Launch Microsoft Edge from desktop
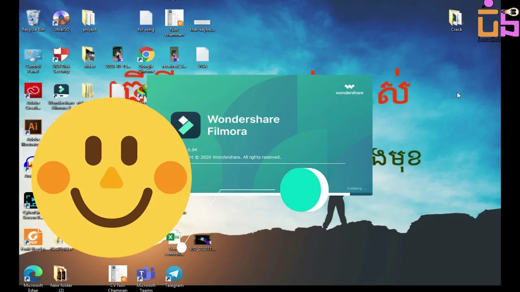Image resolution: width=520 pixels, height=292 pixels. pyautogui.click(x=33, y=279)
